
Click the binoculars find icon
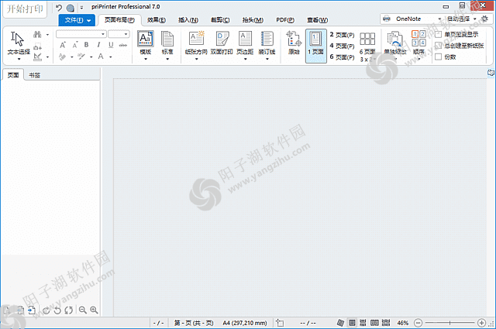coord(38,35)
